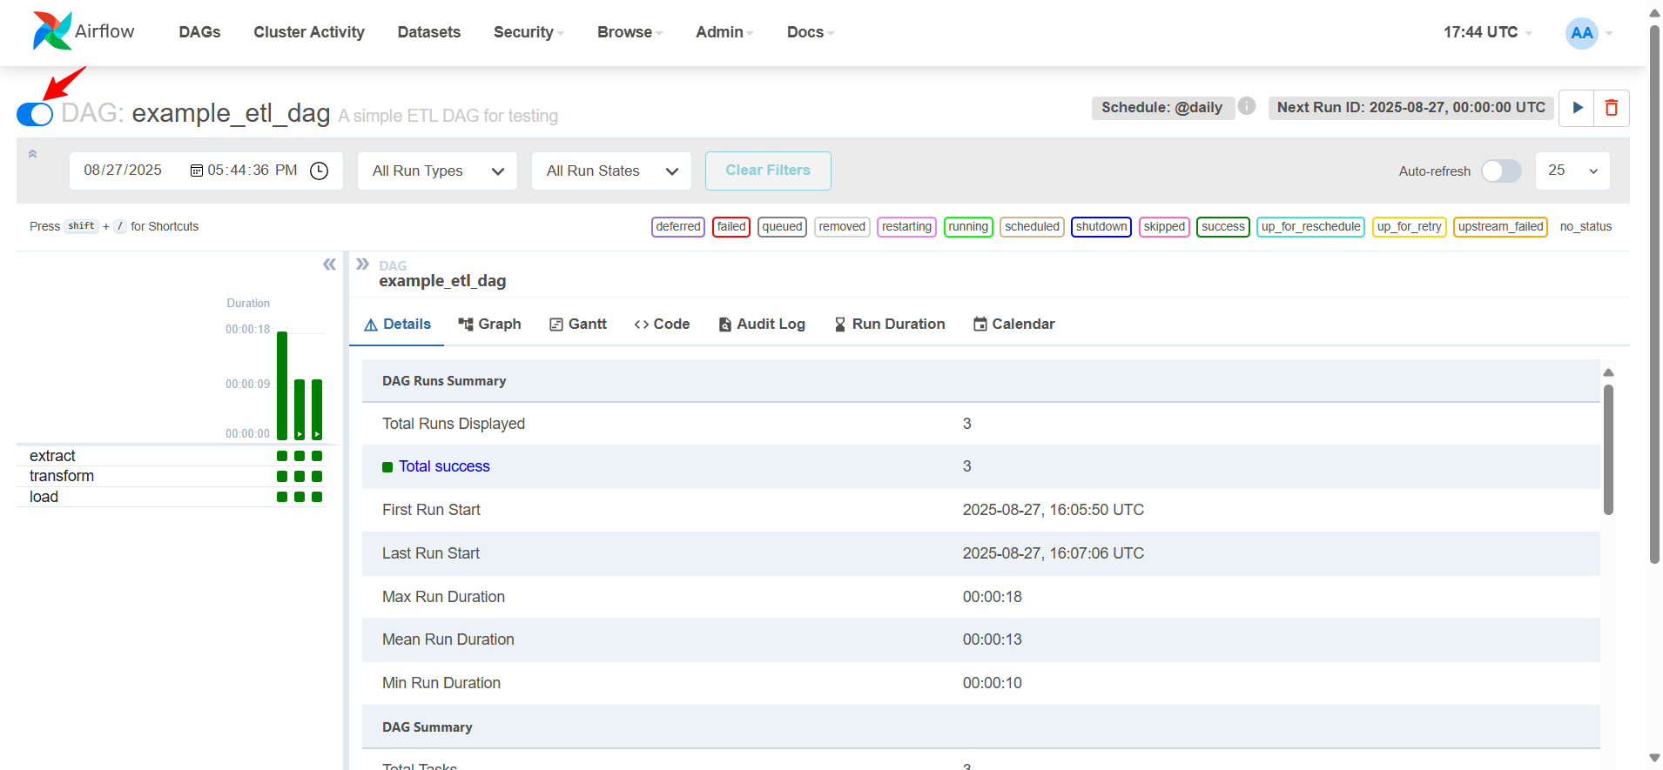The width and height of the screenshot is (1663, 770).
Task: Select the last DAG run duration bar
Action: [317, 410]
